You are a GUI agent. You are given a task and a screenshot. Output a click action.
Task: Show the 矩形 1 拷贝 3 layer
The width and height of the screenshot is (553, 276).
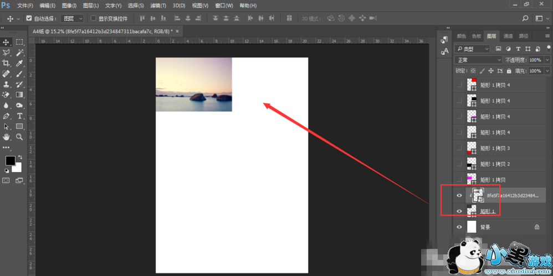click(x=459, y=148)
